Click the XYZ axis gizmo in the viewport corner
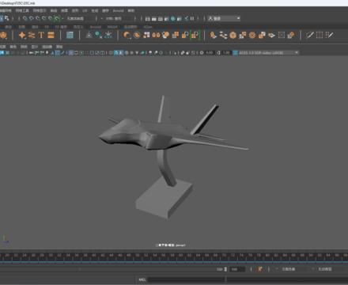This screenshot has width=348, height=285. tap(6, 240)
